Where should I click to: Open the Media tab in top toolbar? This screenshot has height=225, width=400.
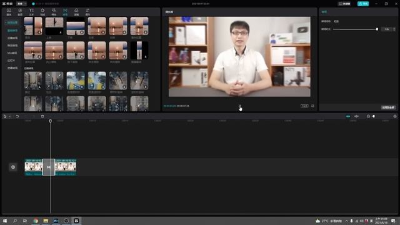coord(9,12)
